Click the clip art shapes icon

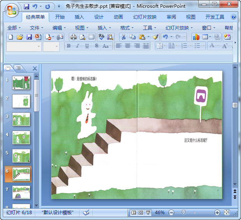pyautogui.click(x=227, y=37)
